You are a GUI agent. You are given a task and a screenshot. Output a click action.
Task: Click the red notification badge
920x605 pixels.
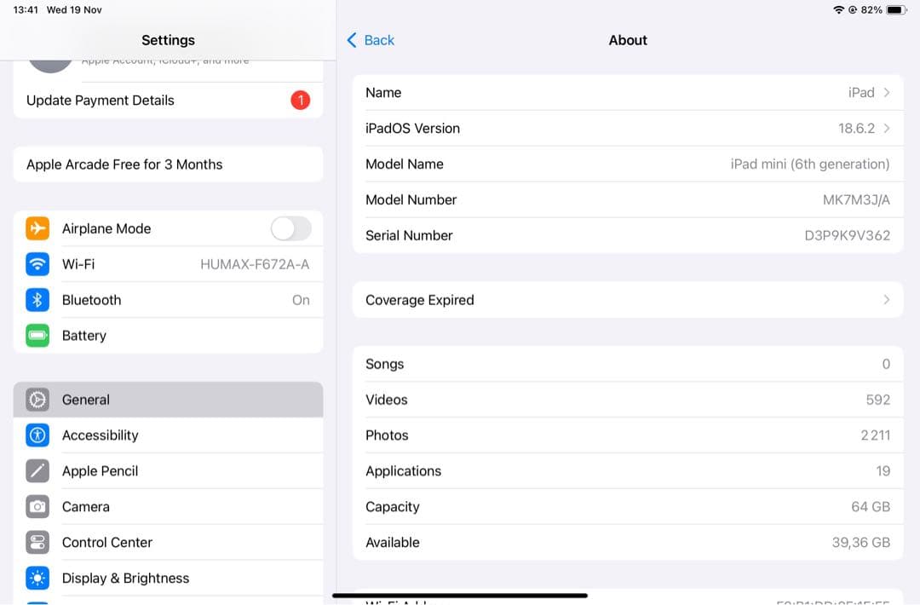[x=300, y=101]
